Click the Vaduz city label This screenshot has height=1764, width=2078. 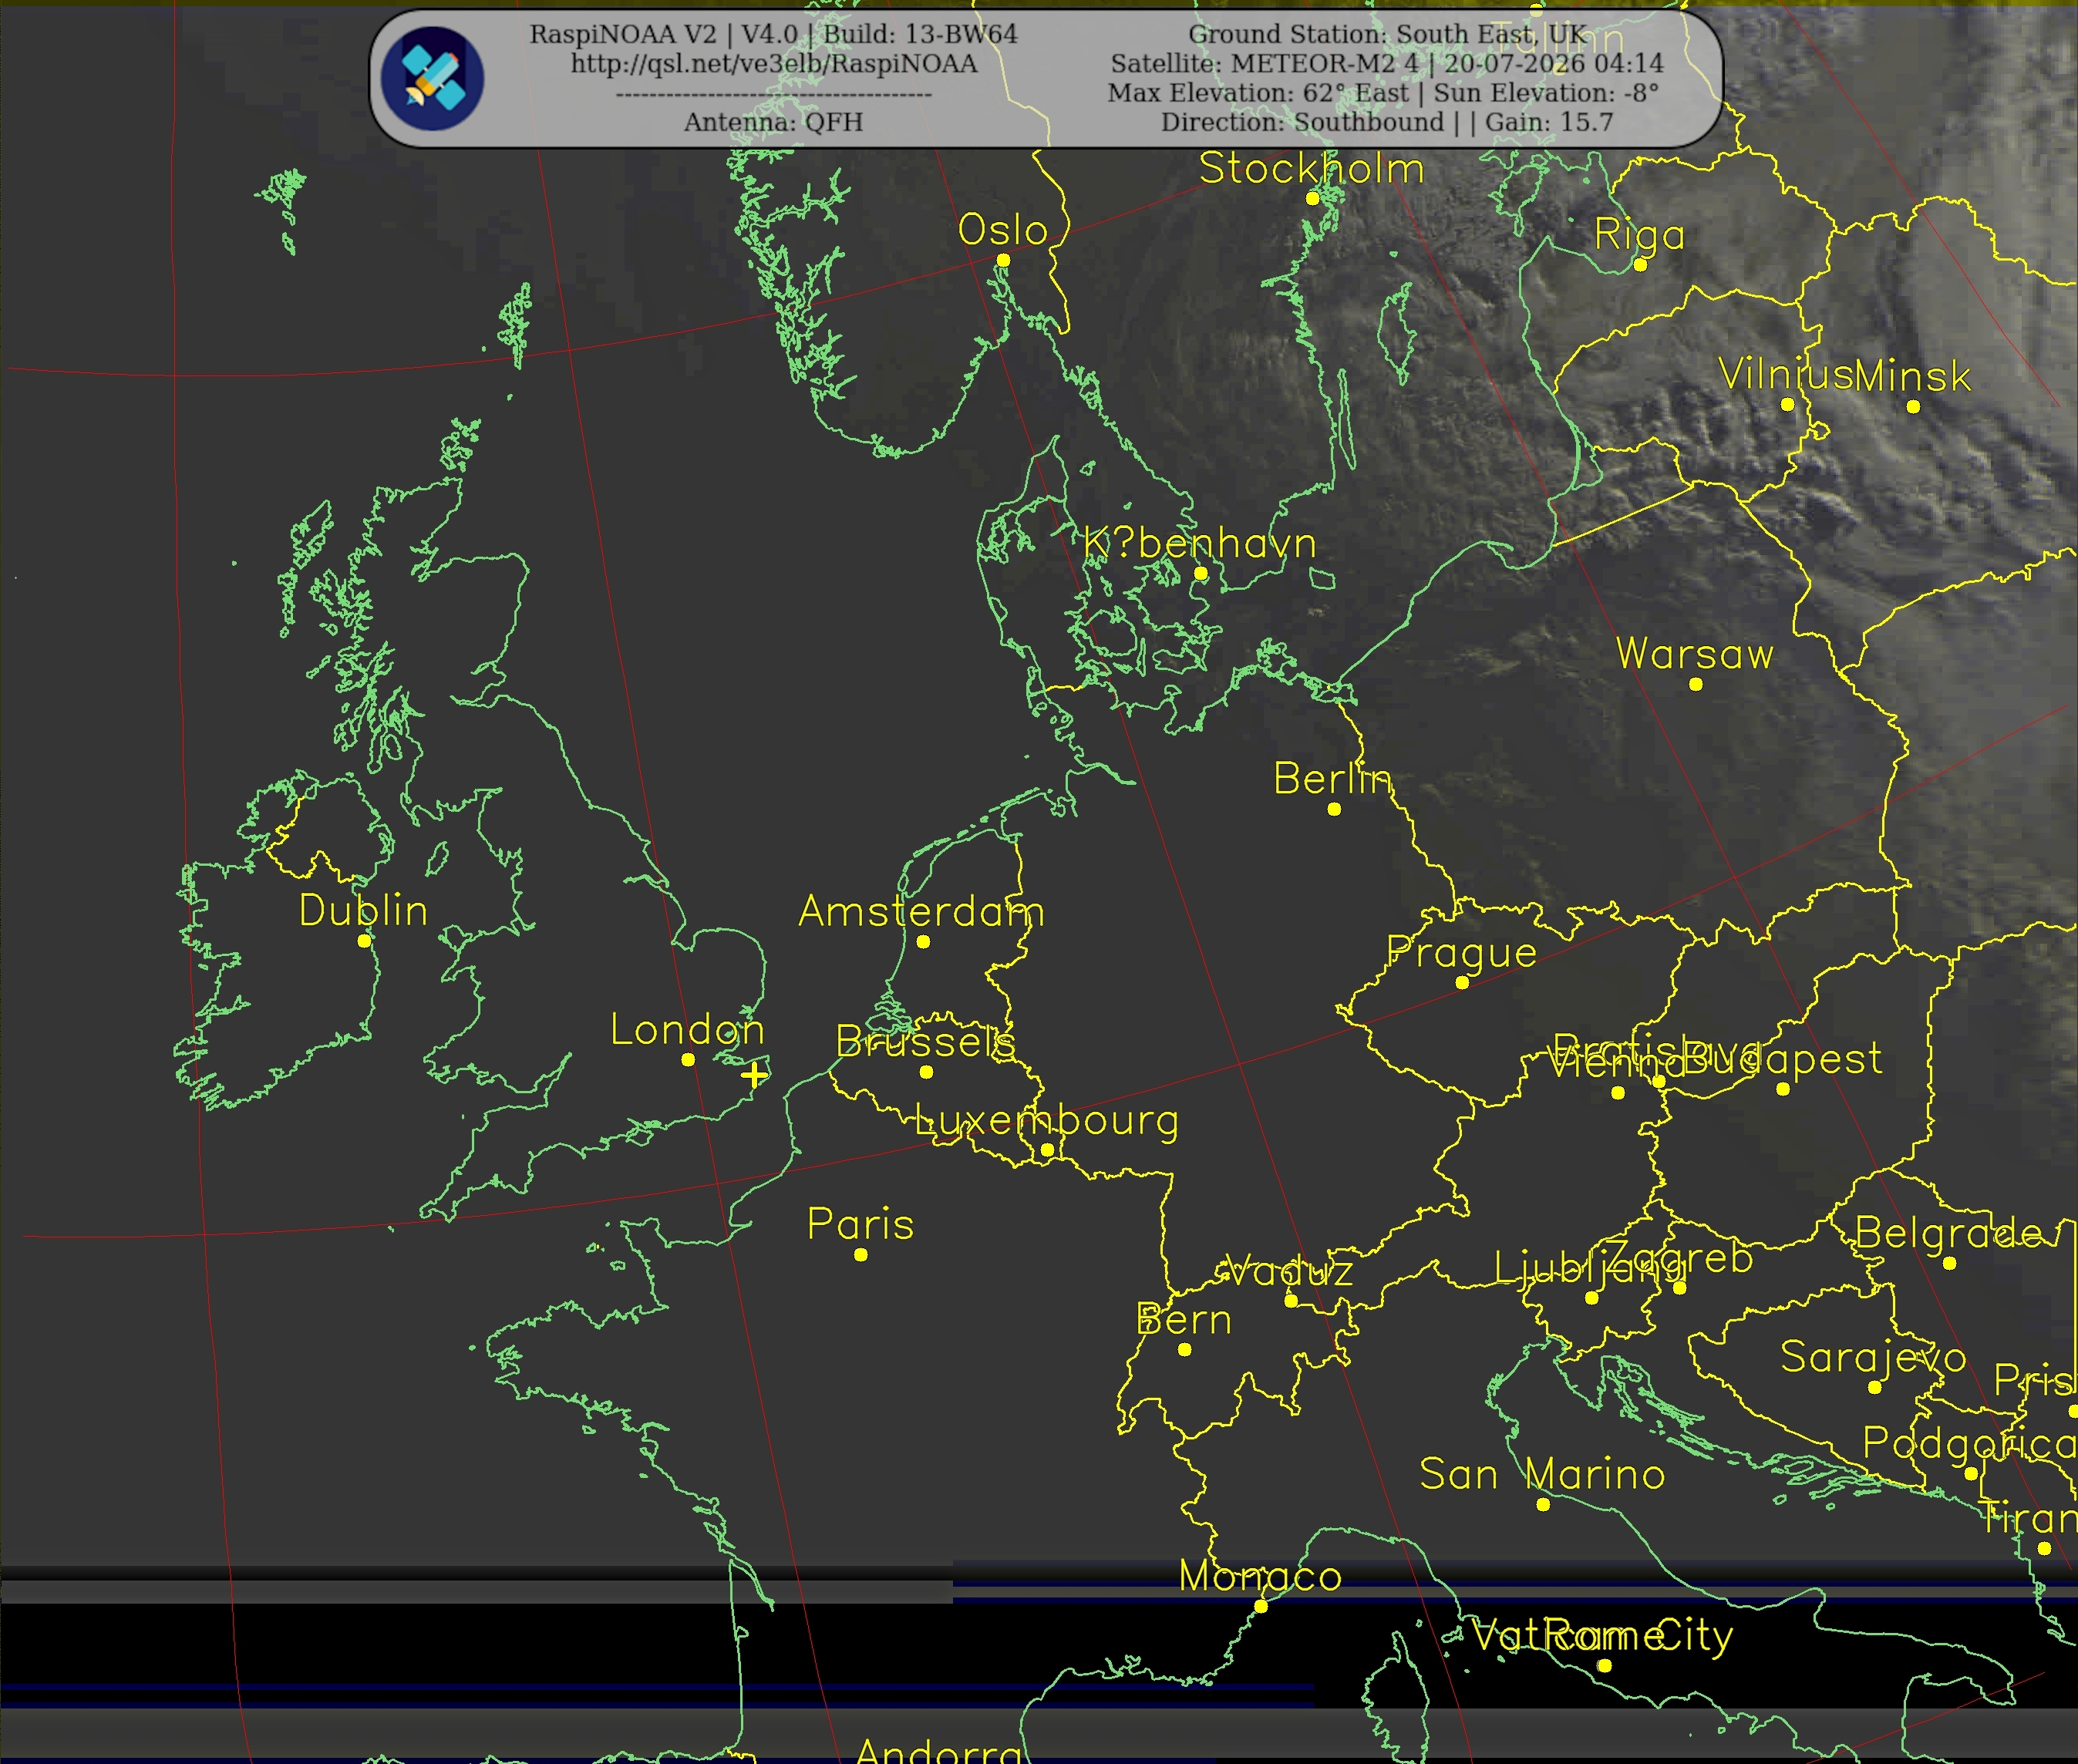point(1290,1271)
